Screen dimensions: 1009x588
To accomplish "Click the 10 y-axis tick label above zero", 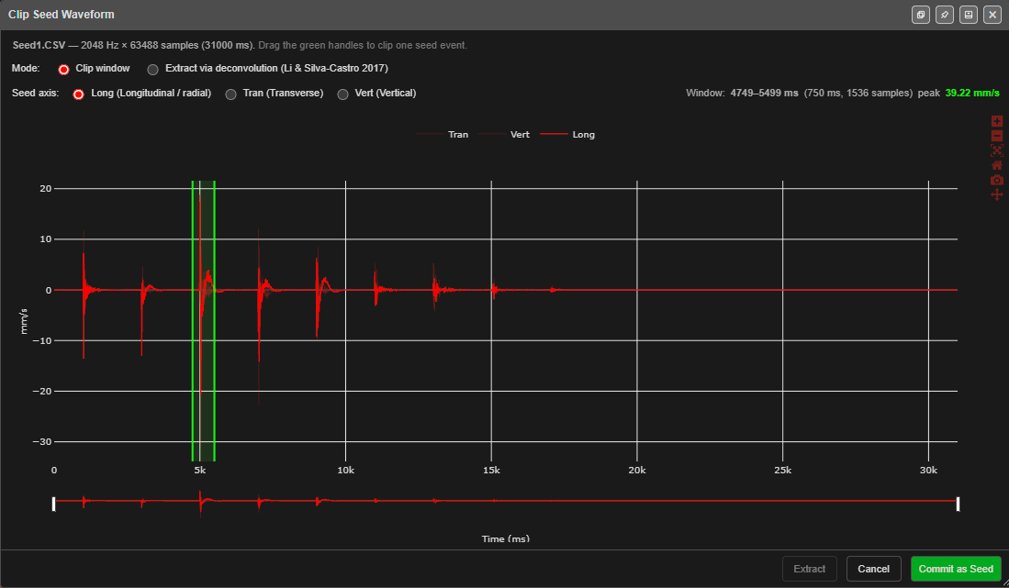I will [46, 239].
